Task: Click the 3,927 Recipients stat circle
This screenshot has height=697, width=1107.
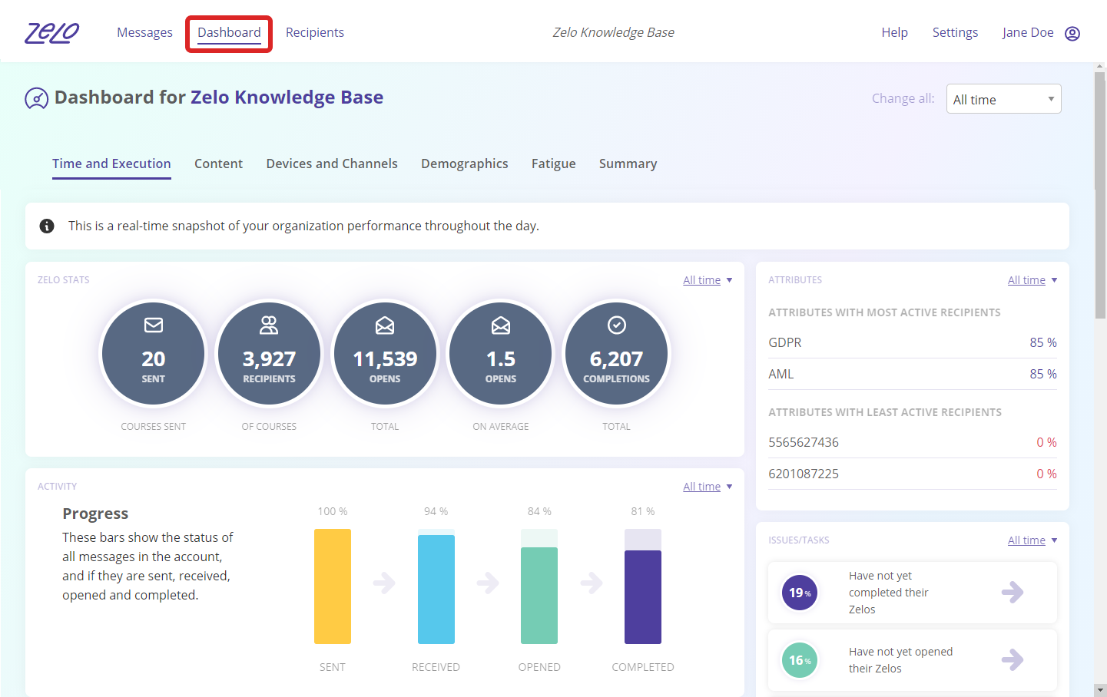Action: [269, 353]
